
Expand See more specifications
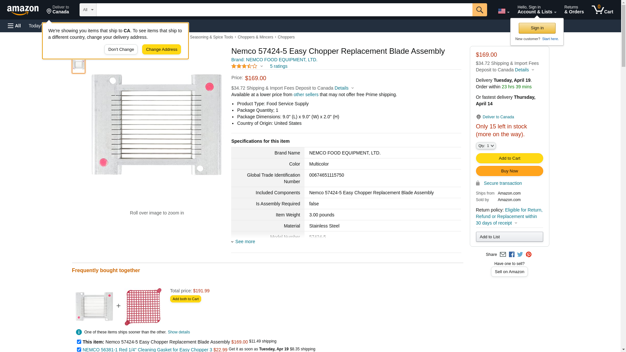[245, 242]
